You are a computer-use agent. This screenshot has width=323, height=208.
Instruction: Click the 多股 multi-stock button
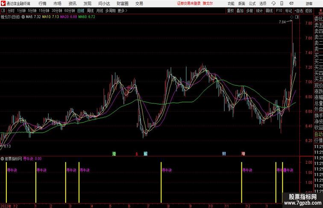coord(250,11)
